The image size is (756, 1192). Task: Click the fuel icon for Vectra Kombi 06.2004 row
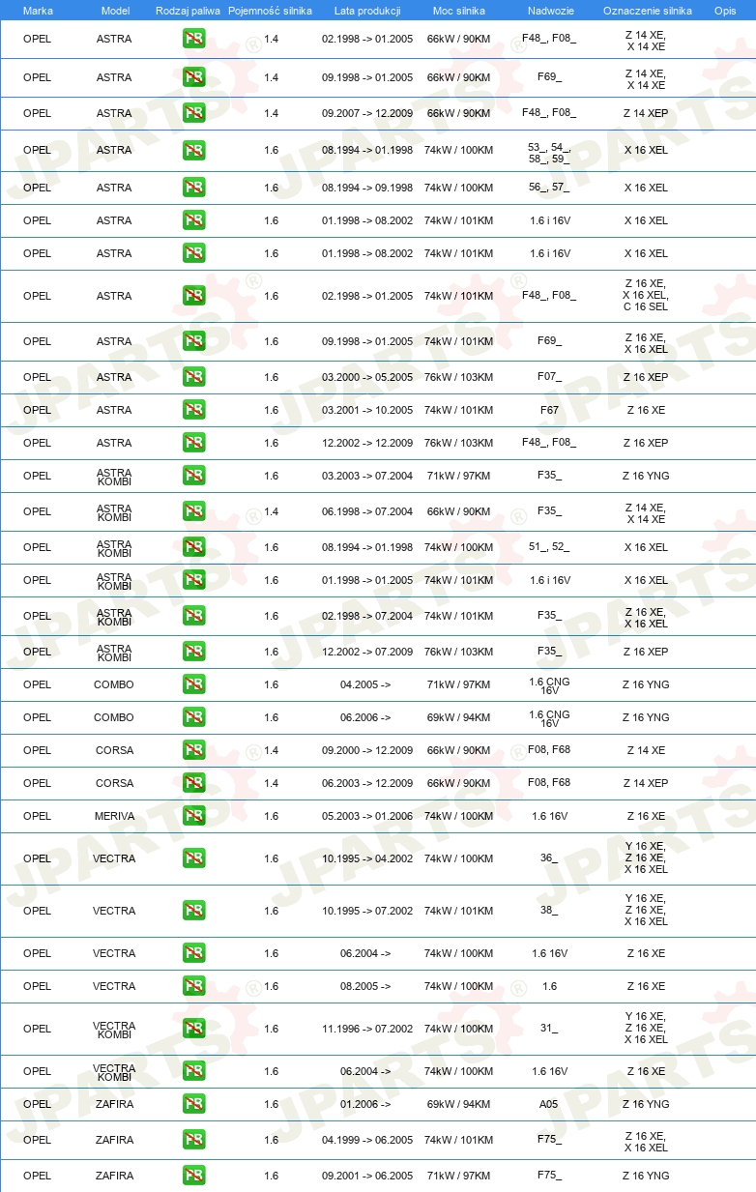[193, 1071]
